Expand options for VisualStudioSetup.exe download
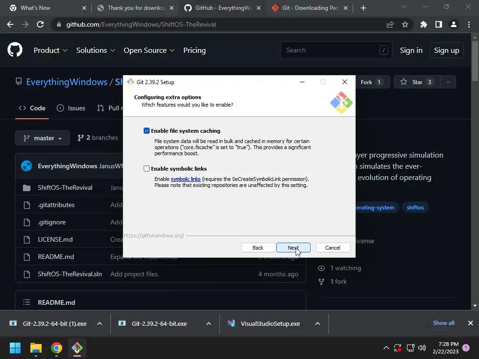This screenshot has height=359, width=479. pyautogui.click(x=318, y=323)
